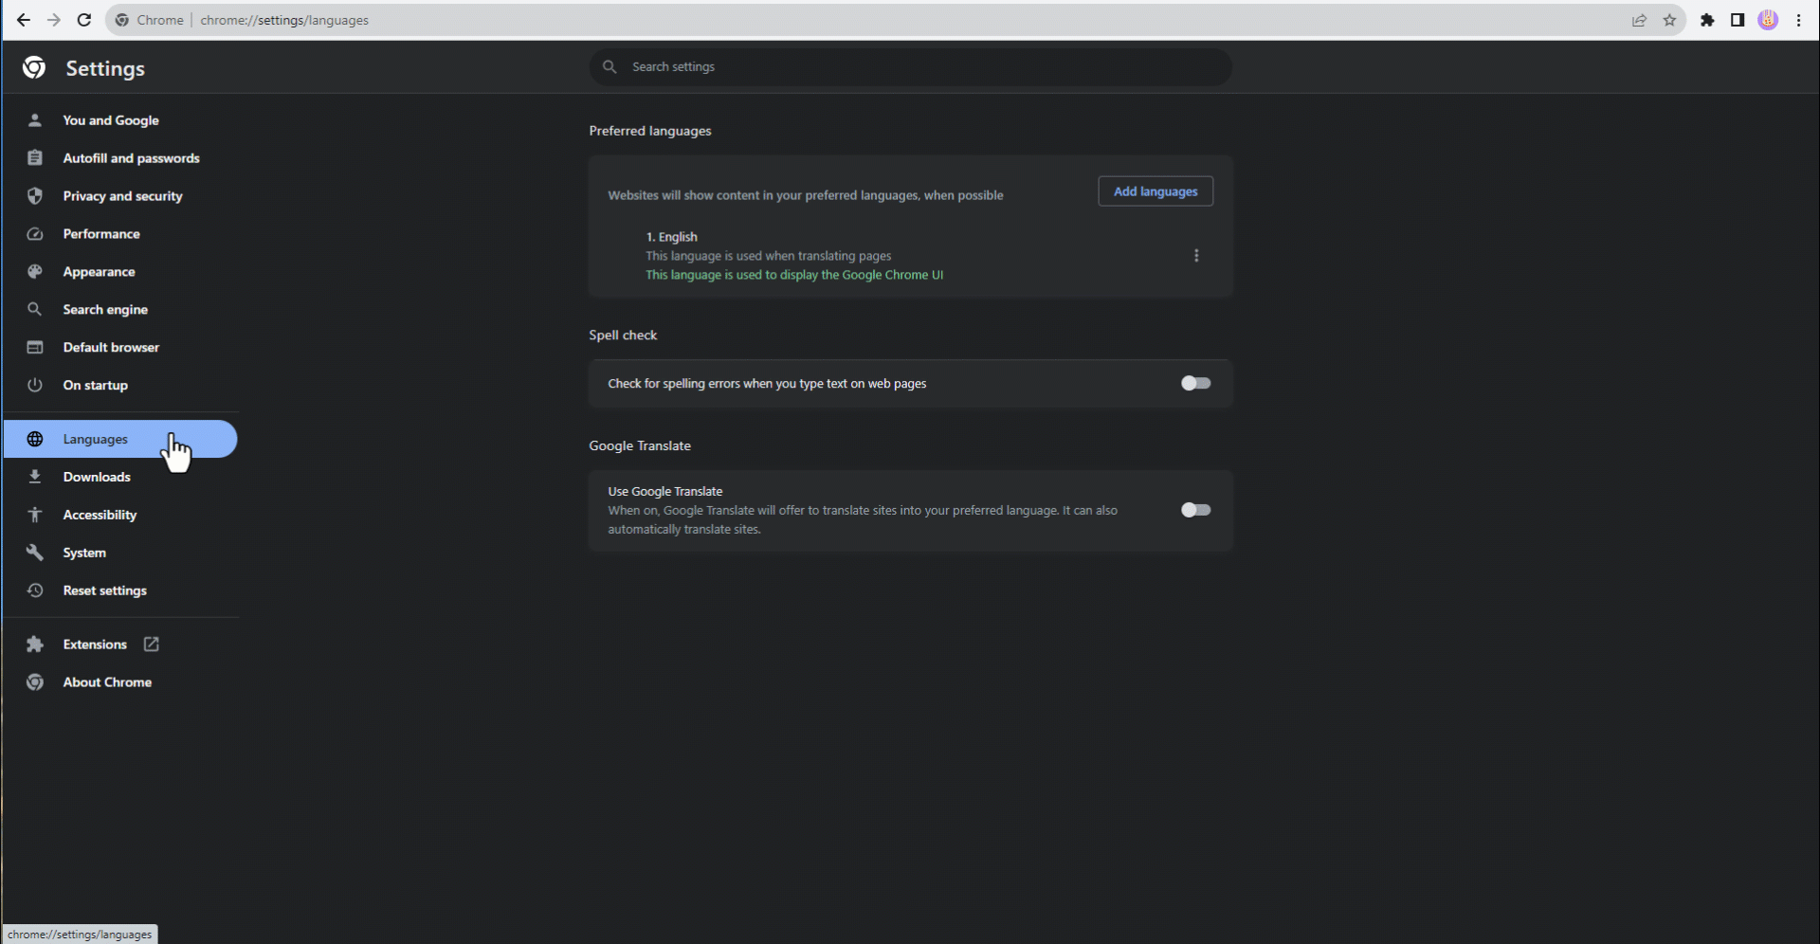
Task: Go to System settings
Action: point(84,553)
